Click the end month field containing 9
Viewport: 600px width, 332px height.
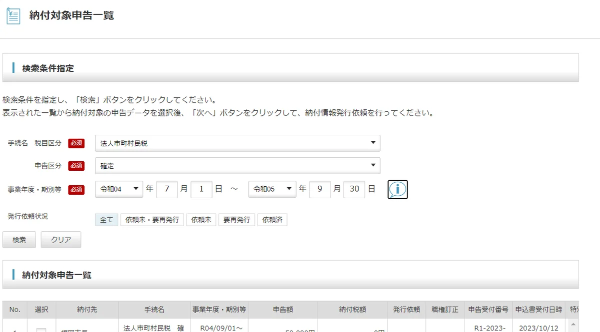coord(320,189)
